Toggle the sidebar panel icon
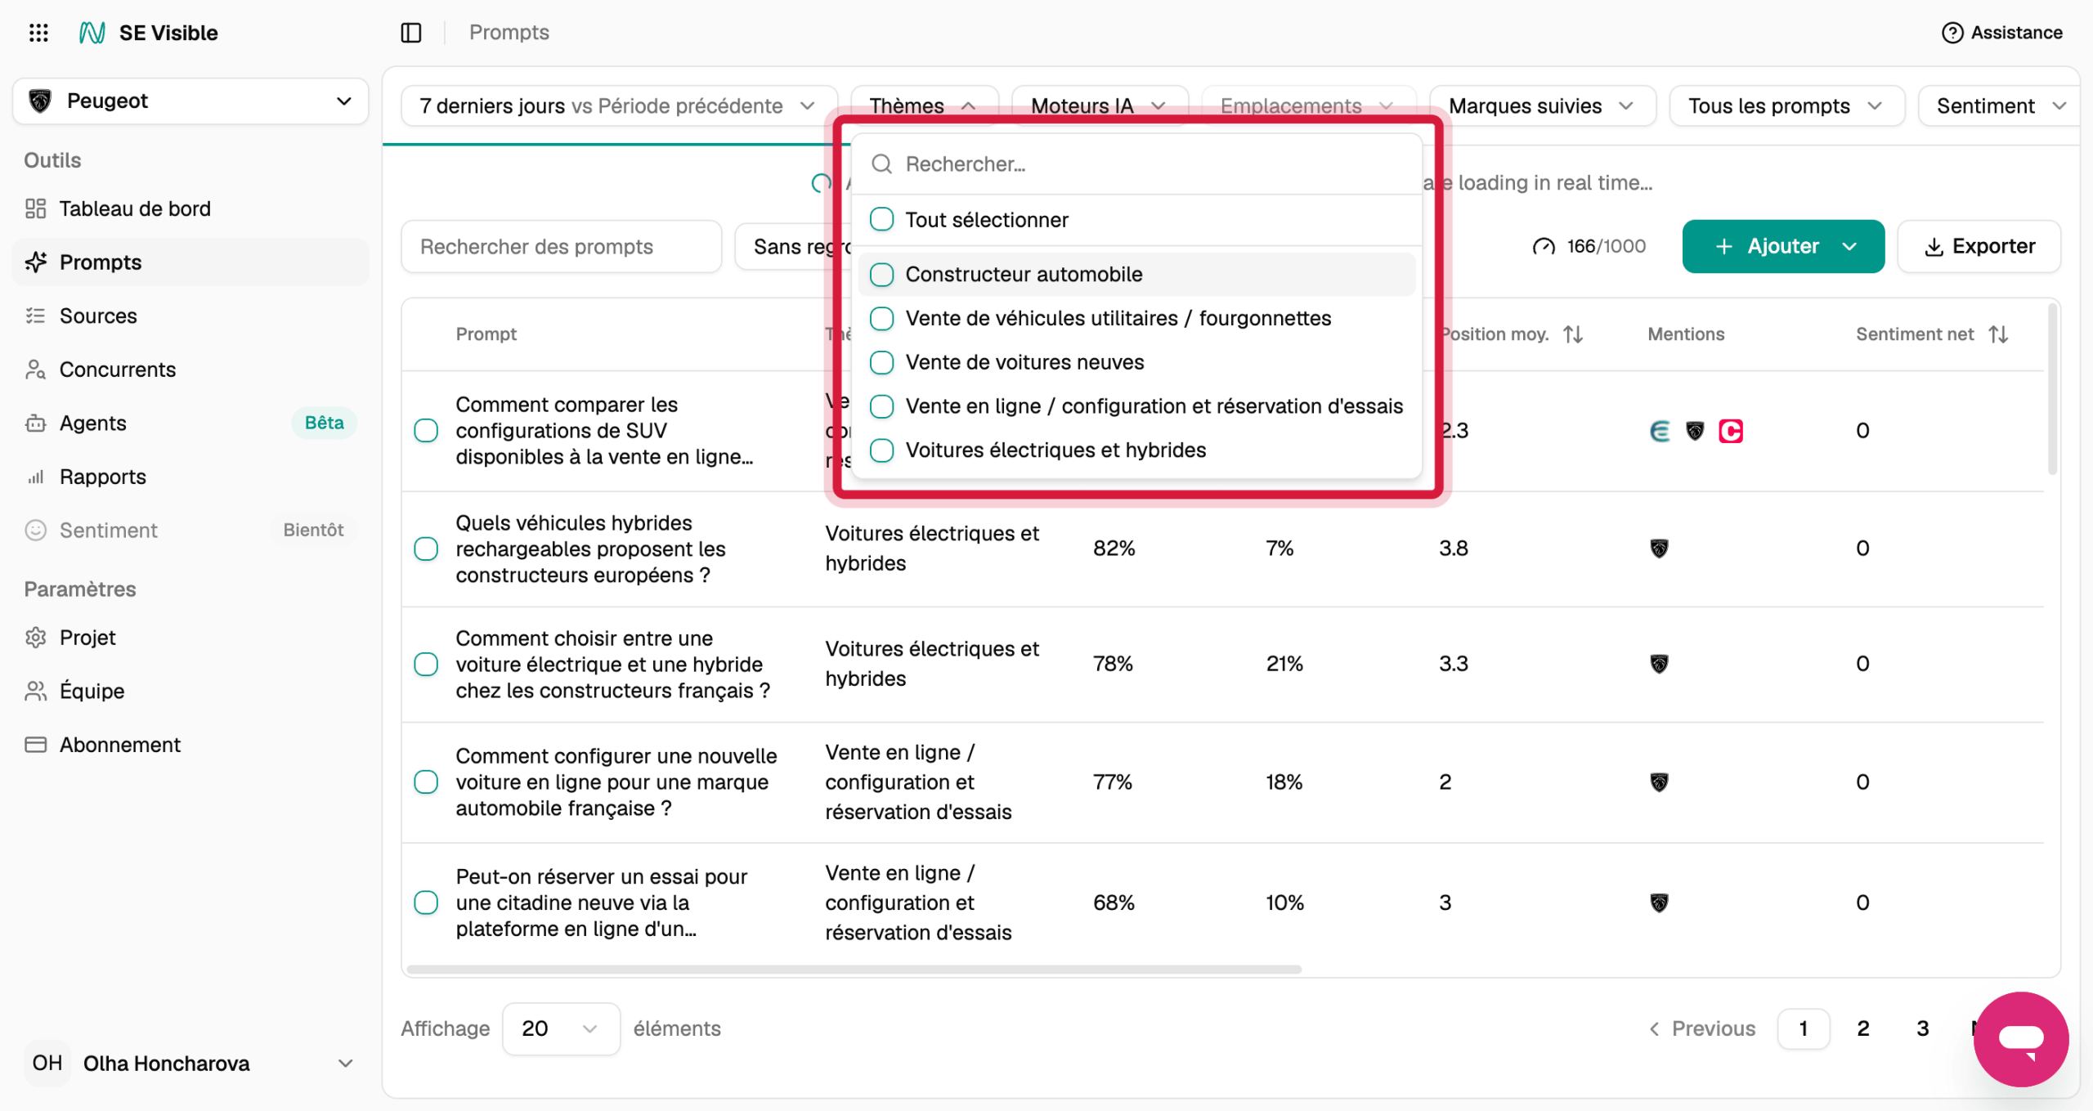2093x1111 pixels. tap(411, 33)
